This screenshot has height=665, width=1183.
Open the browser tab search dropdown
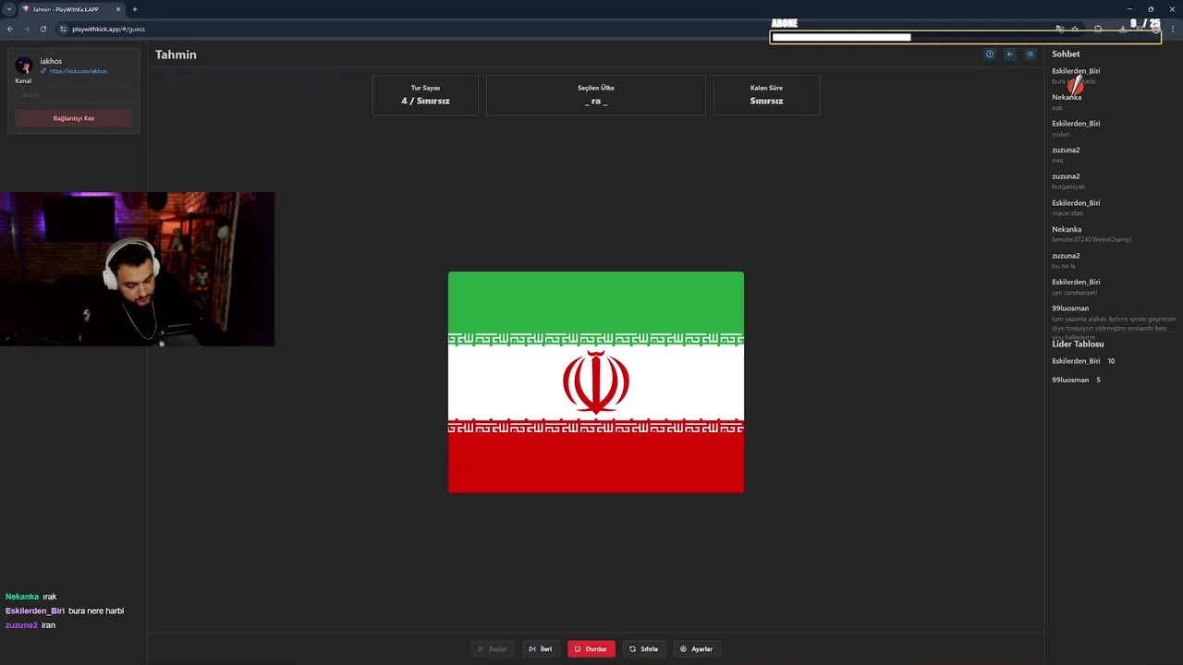click(x=8, y=9)
